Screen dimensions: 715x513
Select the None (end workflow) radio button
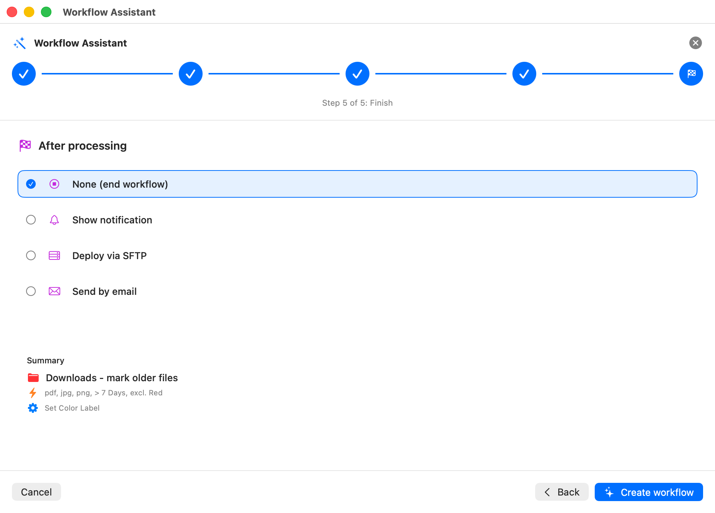[31, 184]
